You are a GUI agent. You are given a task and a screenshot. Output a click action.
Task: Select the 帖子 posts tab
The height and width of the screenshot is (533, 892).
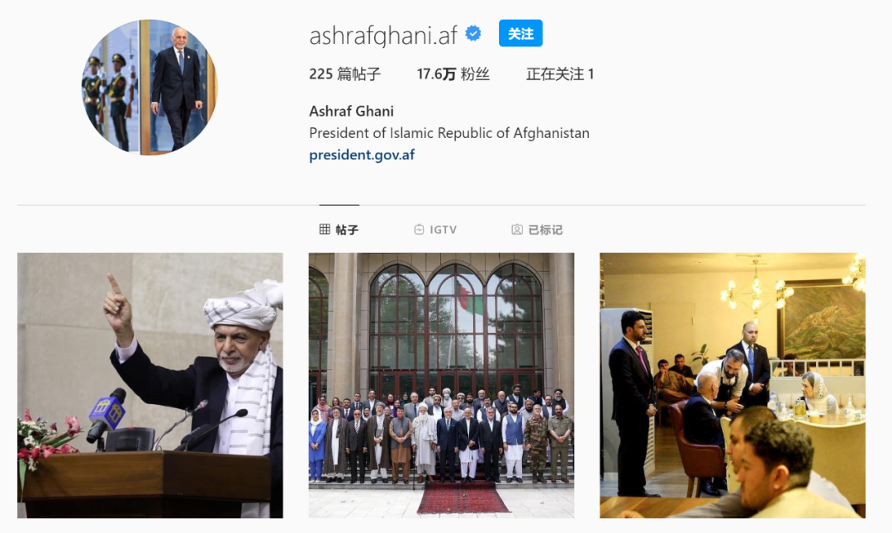point(339,230)
